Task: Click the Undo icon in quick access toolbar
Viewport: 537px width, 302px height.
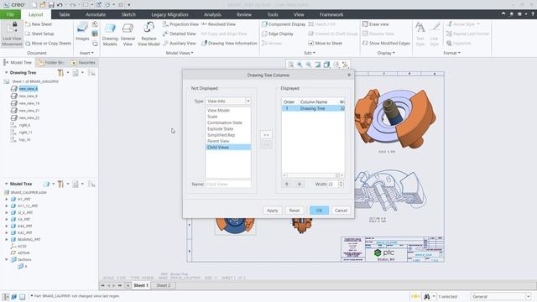Action: click(x=60, y=5)
